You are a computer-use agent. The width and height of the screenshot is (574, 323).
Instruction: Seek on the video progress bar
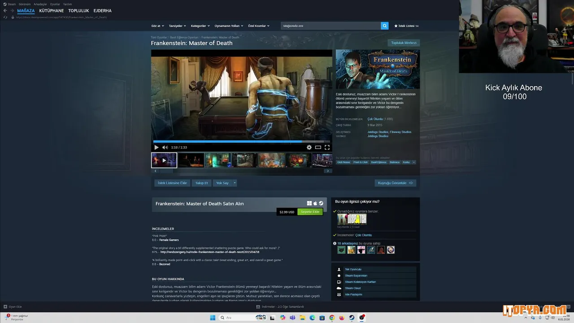point(242,141)
